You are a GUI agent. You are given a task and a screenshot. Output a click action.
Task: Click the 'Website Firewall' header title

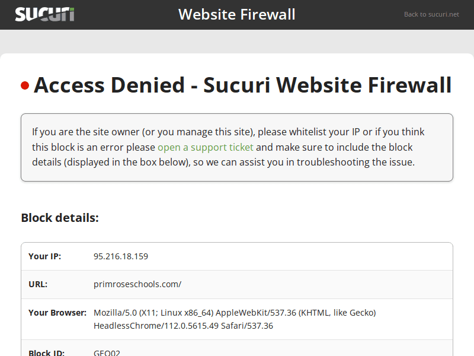236,14
